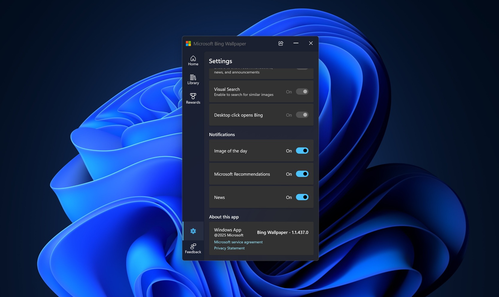Image resolution: width=499 pixels, height=297 pixels.
Task: Close the Bing Wallpaper window
Action: click(x=311, y=43)
